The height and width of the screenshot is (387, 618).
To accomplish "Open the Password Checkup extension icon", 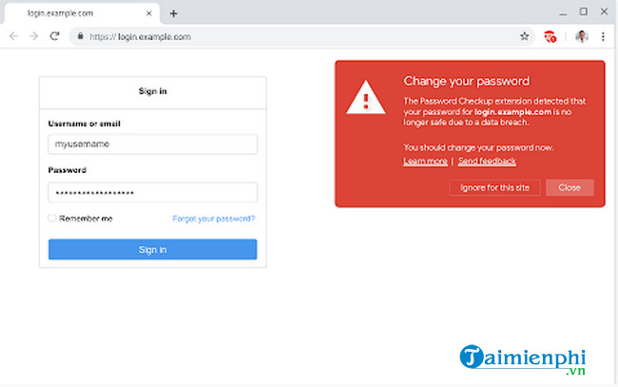I will pos(550,37).
